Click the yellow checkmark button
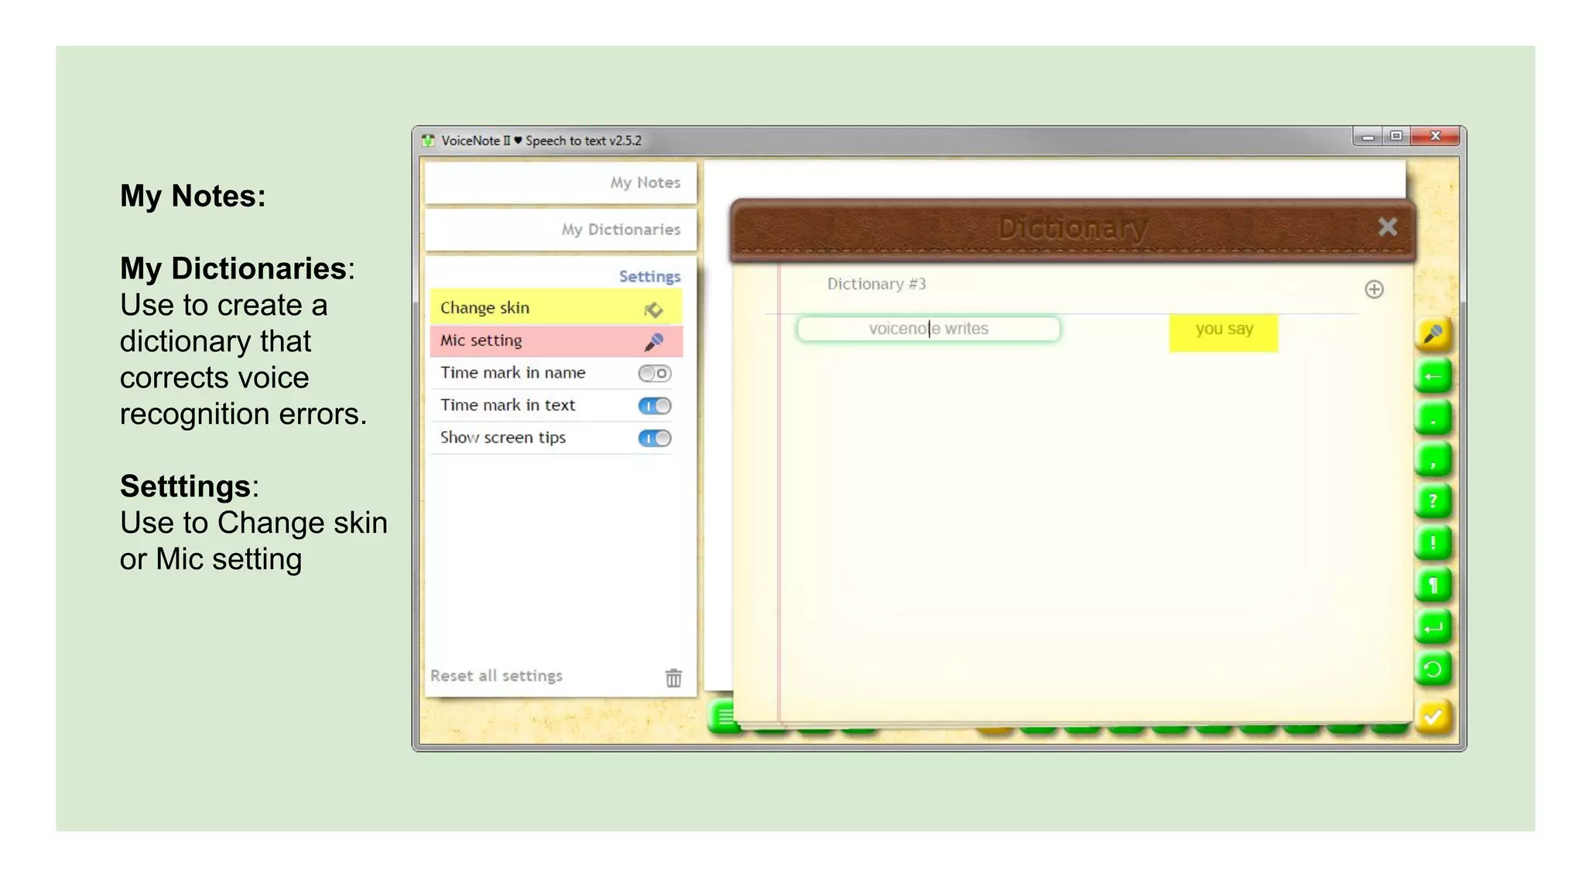 click(1433, 717)
